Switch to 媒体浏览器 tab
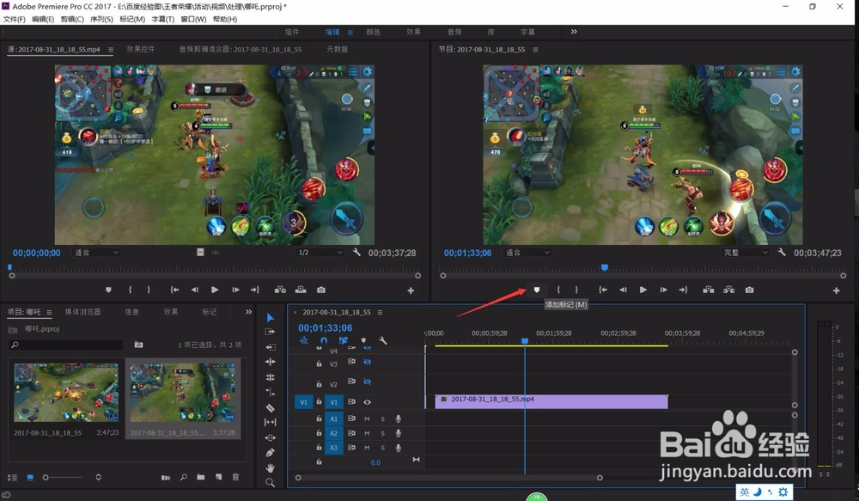 click(x=82, y=312)
